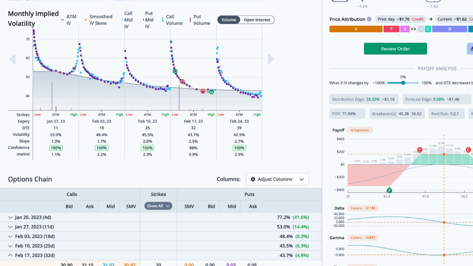The height and width of the screenshot is (266, 473).
Task: Open the Show All strikes dropdown
Action: [158, 206]
